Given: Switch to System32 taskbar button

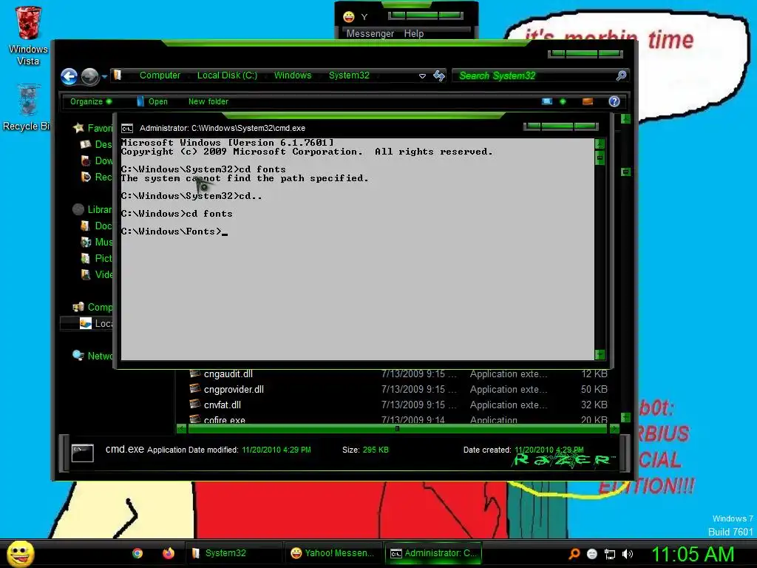Looking at the screenshot, I should click(234, 553).
